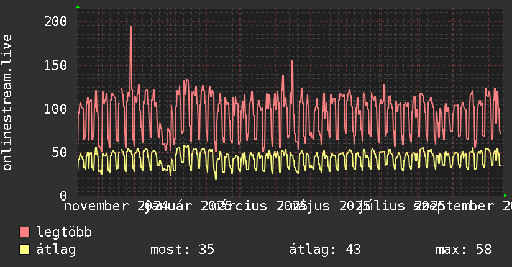Click the pink legtöbb legend swatch
This screenshot has width=512, height=267.
pos(24,232)
